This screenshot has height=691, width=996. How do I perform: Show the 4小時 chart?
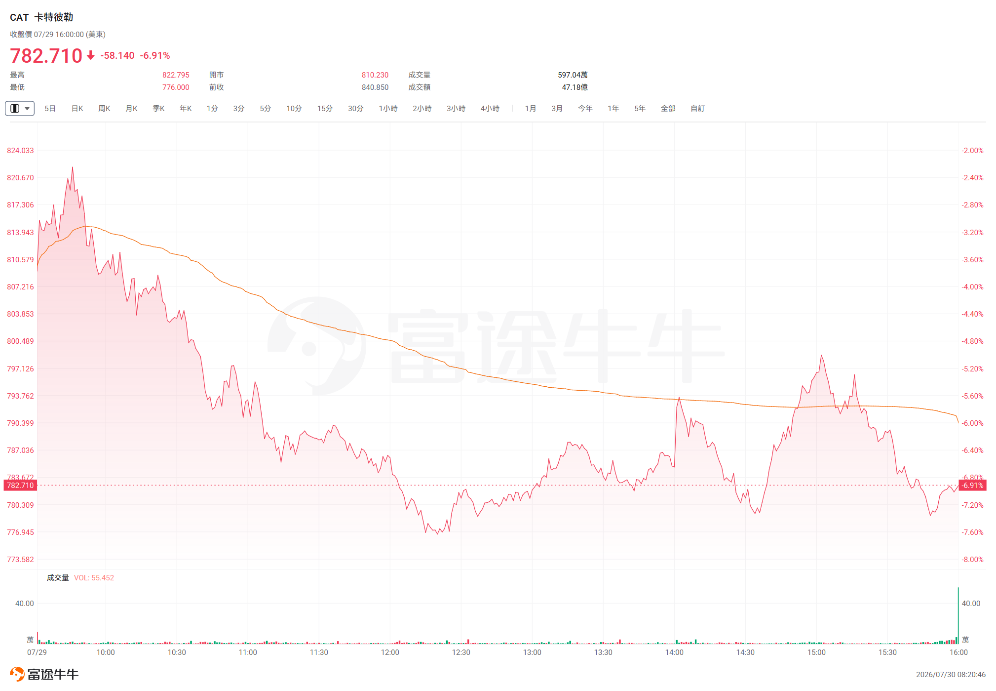click(x=490, y=108)
